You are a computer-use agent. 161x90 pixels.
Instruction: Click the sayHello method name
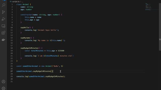tap(25, 27)
